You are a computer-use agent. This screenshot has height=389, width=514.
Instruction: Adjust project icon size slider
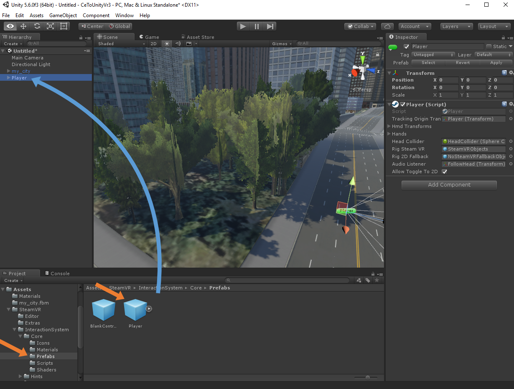click(x=368, y=377)
